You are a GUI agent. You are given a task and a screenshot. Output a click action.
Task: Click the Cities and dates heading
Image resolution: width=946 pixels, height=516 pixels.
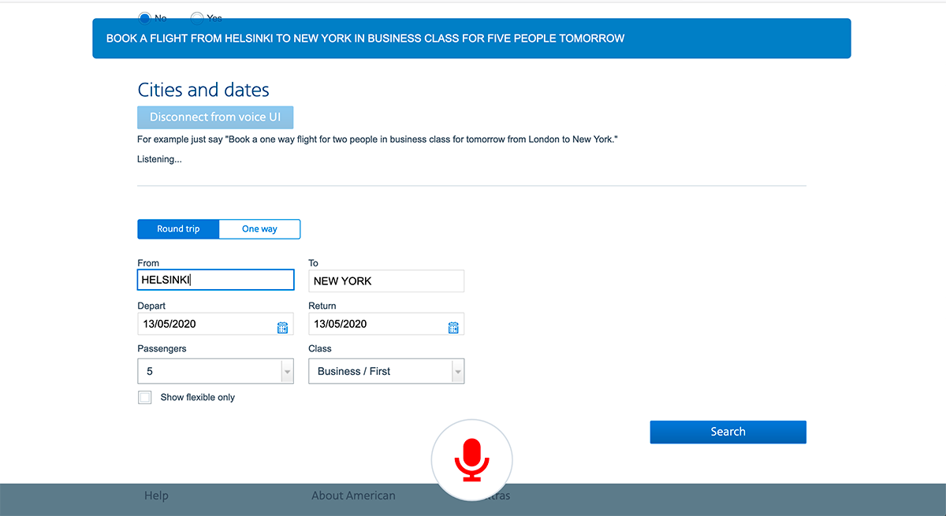pos(203,90)
